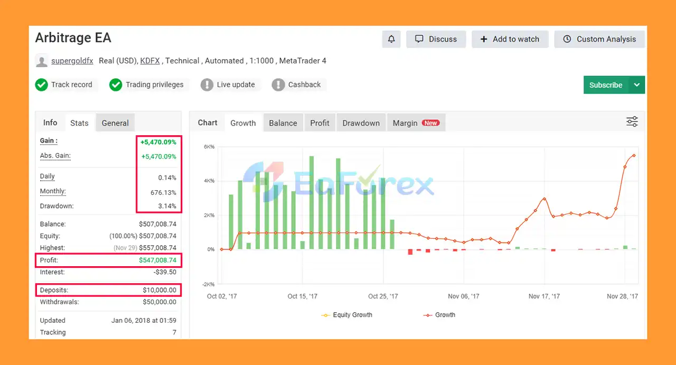Viewport: 676px width, 365px height.
Task: Select the Balance chart tab
Action: point(283,123)
